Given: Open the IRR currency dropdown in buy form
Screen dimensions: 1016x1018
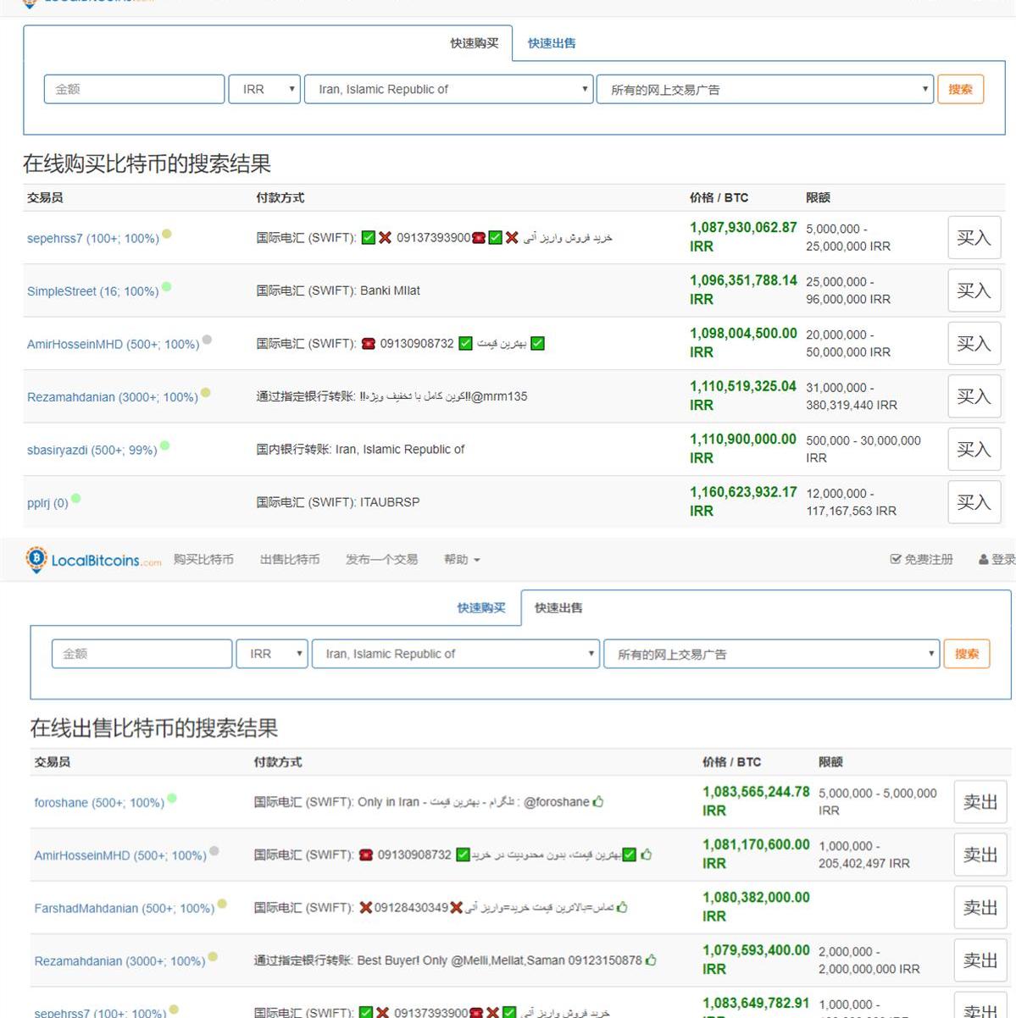Looking at the screenshot, I should point(264,89).
